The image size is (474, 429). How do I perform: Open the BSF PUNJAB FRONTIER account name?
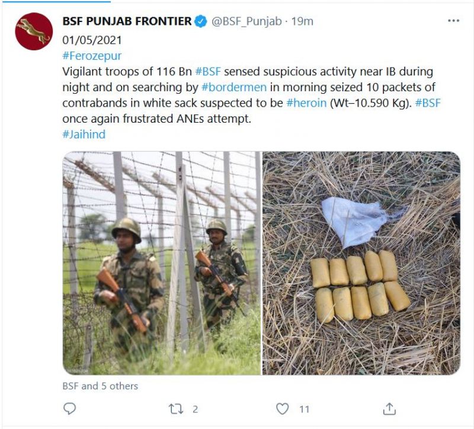tap(127, 21)
